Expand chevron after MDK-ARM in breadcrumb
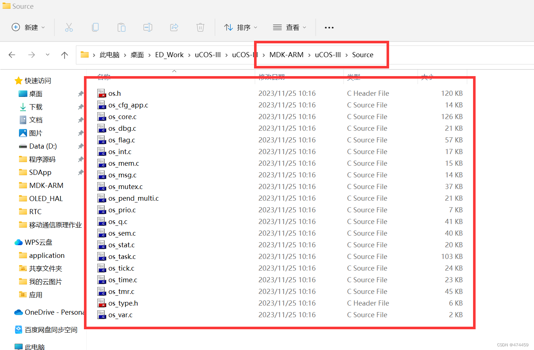534x350 pixels. click(310, 55)
